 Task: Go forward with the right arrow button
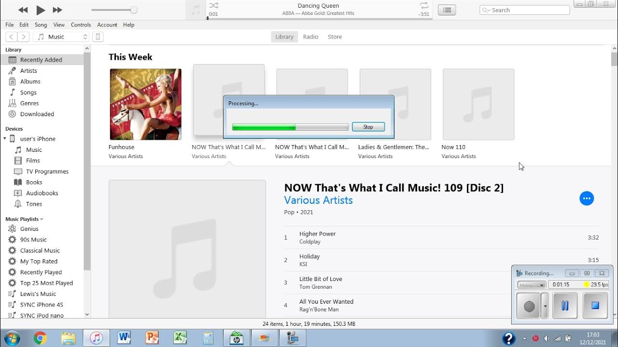point(24,37)
